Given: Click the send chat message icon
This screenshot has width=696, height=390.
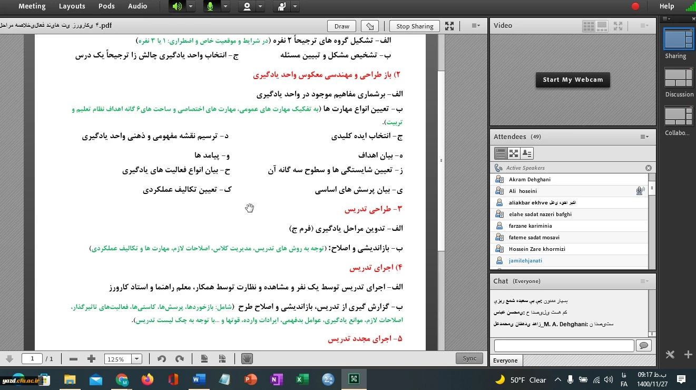Looking at the screenshot, I should tap(643, 346).
